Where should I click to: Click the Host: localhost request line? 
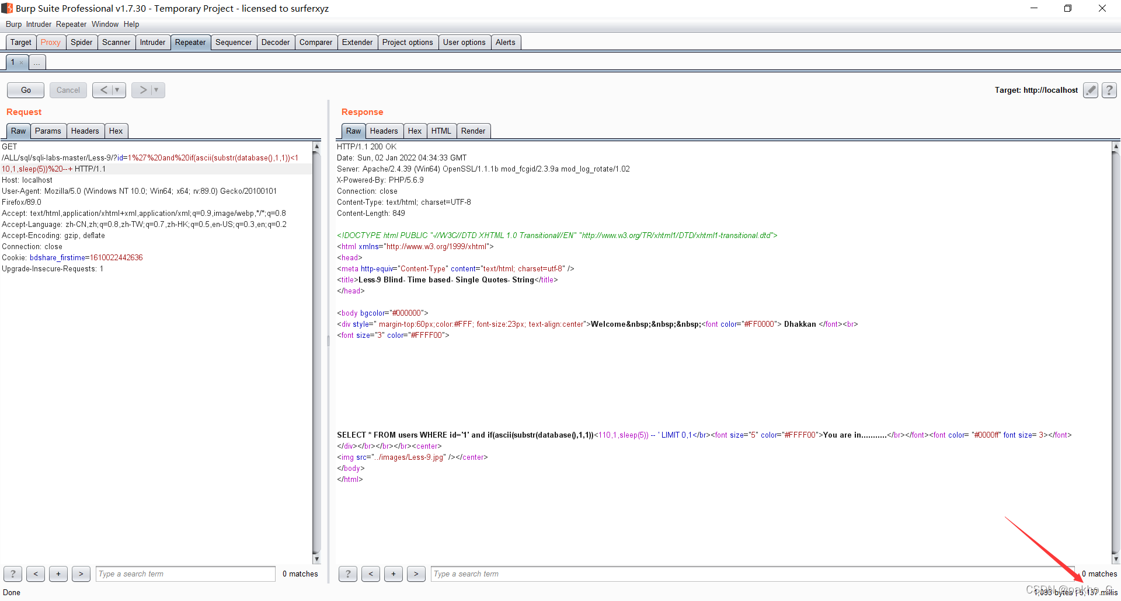[27, 180]
